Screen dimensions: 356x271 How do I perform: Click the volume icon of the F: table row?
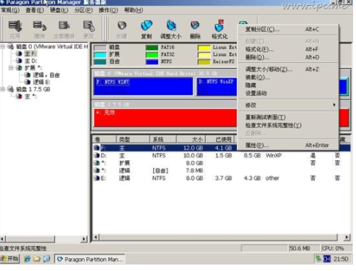click(x=96, y=148)
